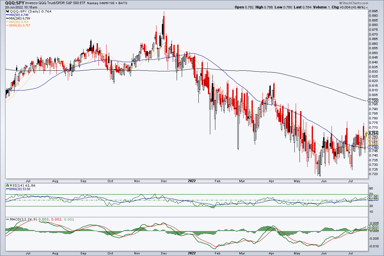
Task: Click the 30 level on RSI axis
Action: (x=371, y=206)
